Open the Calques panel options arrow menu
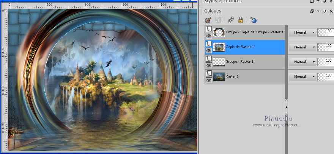 click(318, 11)
